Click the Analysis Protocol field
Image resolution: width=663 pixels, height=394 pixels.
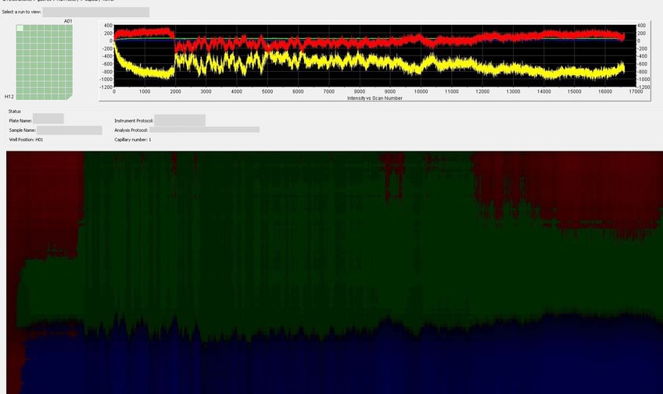tap(204, 130)
